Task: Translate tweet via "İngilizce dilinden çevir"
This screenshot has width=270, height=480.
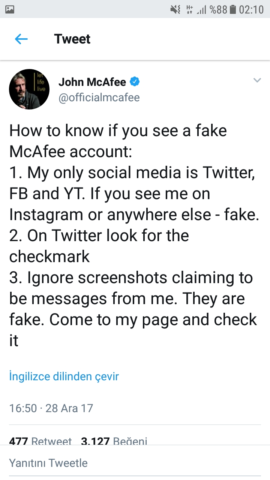Action: pyautogui.click(x=64, y=376)
